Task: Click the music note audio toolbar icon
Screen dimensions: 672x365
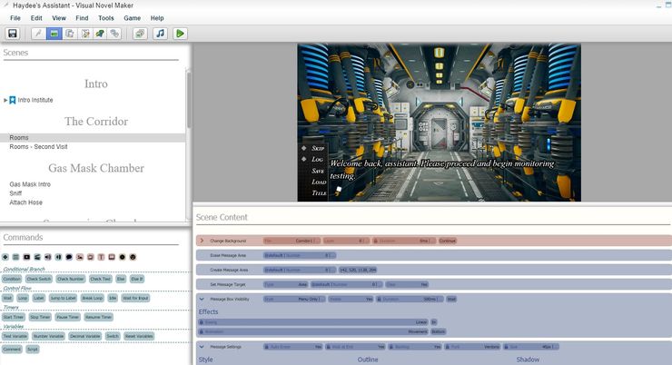Action: 160,34
